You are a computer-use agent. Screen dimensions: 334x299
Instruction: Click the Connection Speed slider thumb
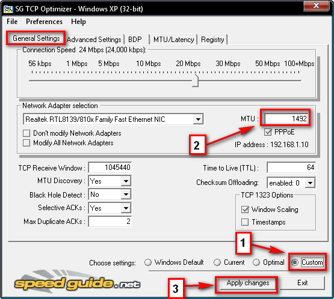point(195,80)
